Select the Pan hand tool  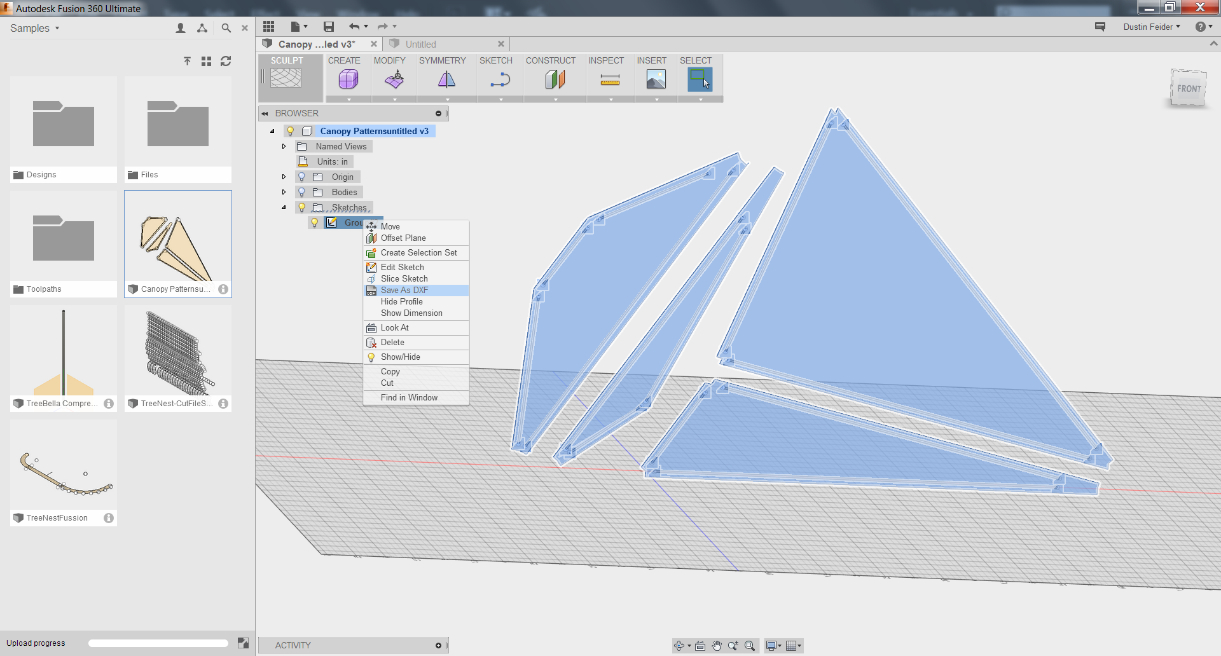717,646
